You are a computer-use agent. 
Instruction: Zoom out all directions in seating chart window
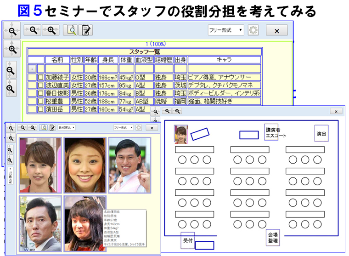coord(155,111)
